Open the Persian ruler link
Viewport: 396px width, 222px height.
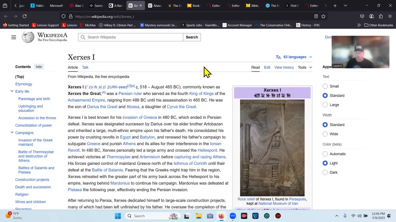tap(130, 94)
